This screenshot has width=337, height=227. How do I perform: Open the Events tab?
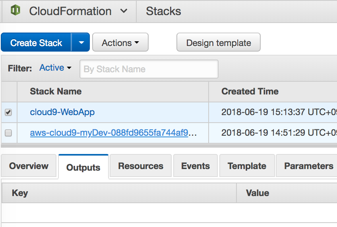pos(196,166)
